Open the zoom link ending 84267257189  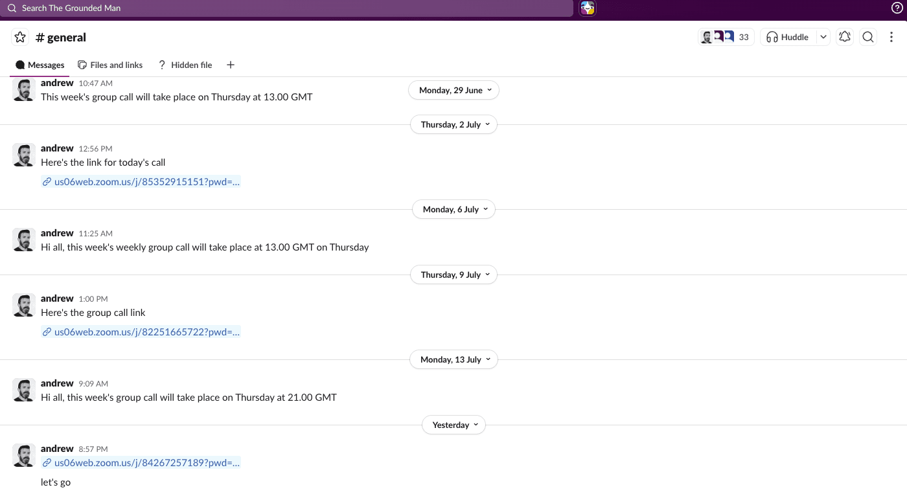tap(141, 462)
